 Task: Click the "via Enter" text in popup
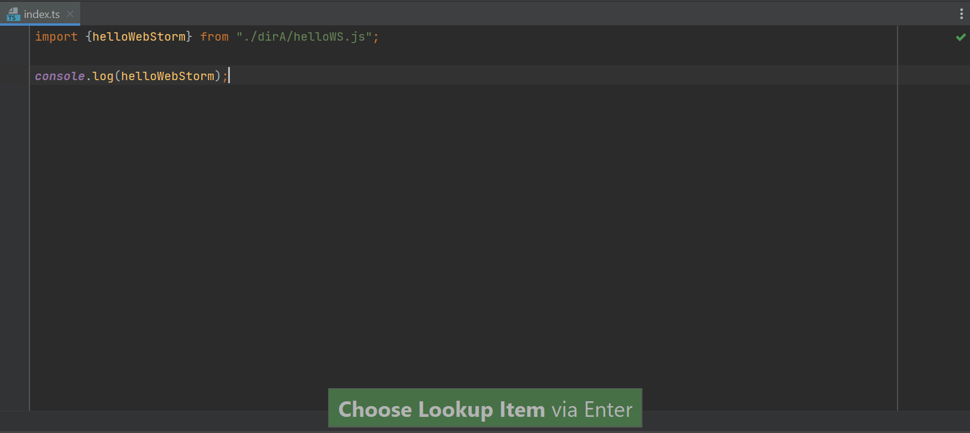[x=592, y=410]
